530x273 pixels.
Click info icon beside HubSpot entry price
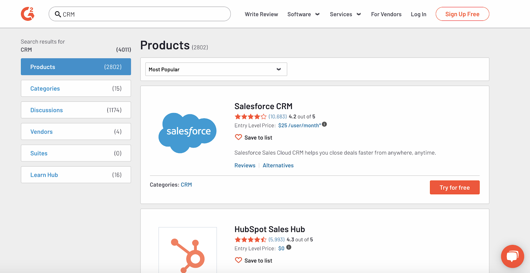289,247
